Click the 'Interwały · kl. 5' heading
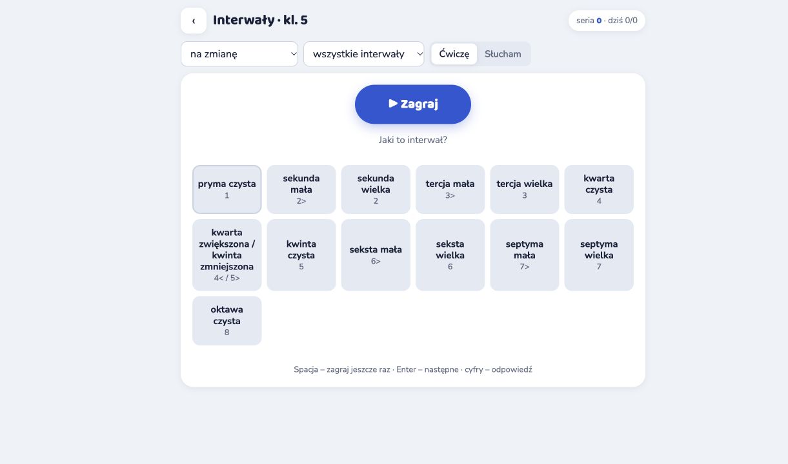 pyautogui.click(x=260, y=20)
